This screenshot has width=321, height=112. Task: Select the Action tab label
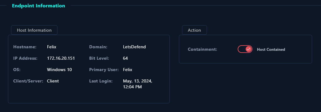194,30
